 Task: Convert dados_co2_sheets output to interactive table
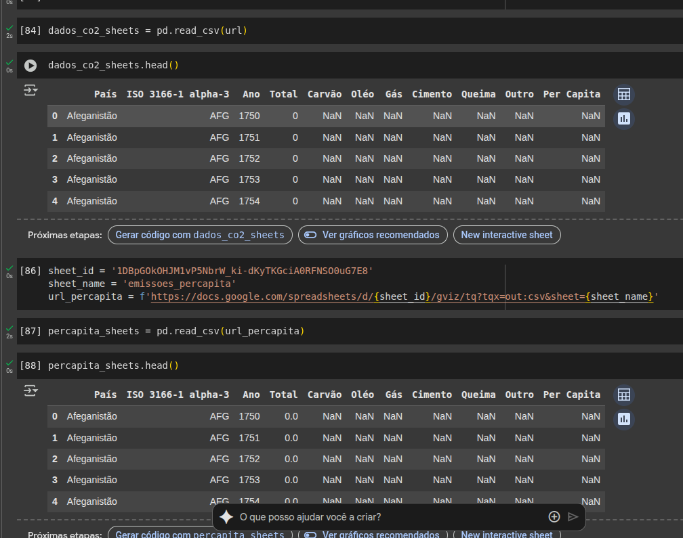click(624, 94)
